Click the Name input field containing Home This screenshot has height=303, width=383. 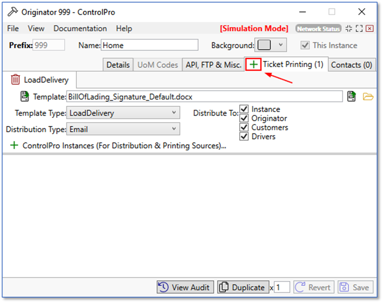coord(149,45)
